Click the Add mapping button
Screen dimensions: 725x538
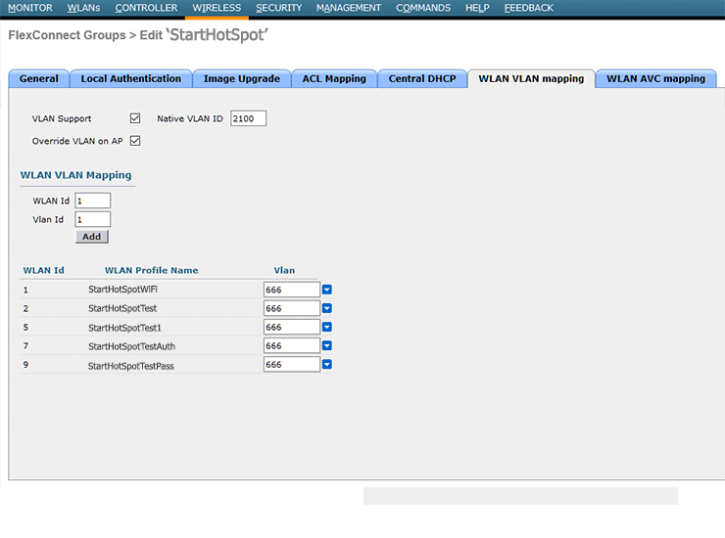coord(92,237)
